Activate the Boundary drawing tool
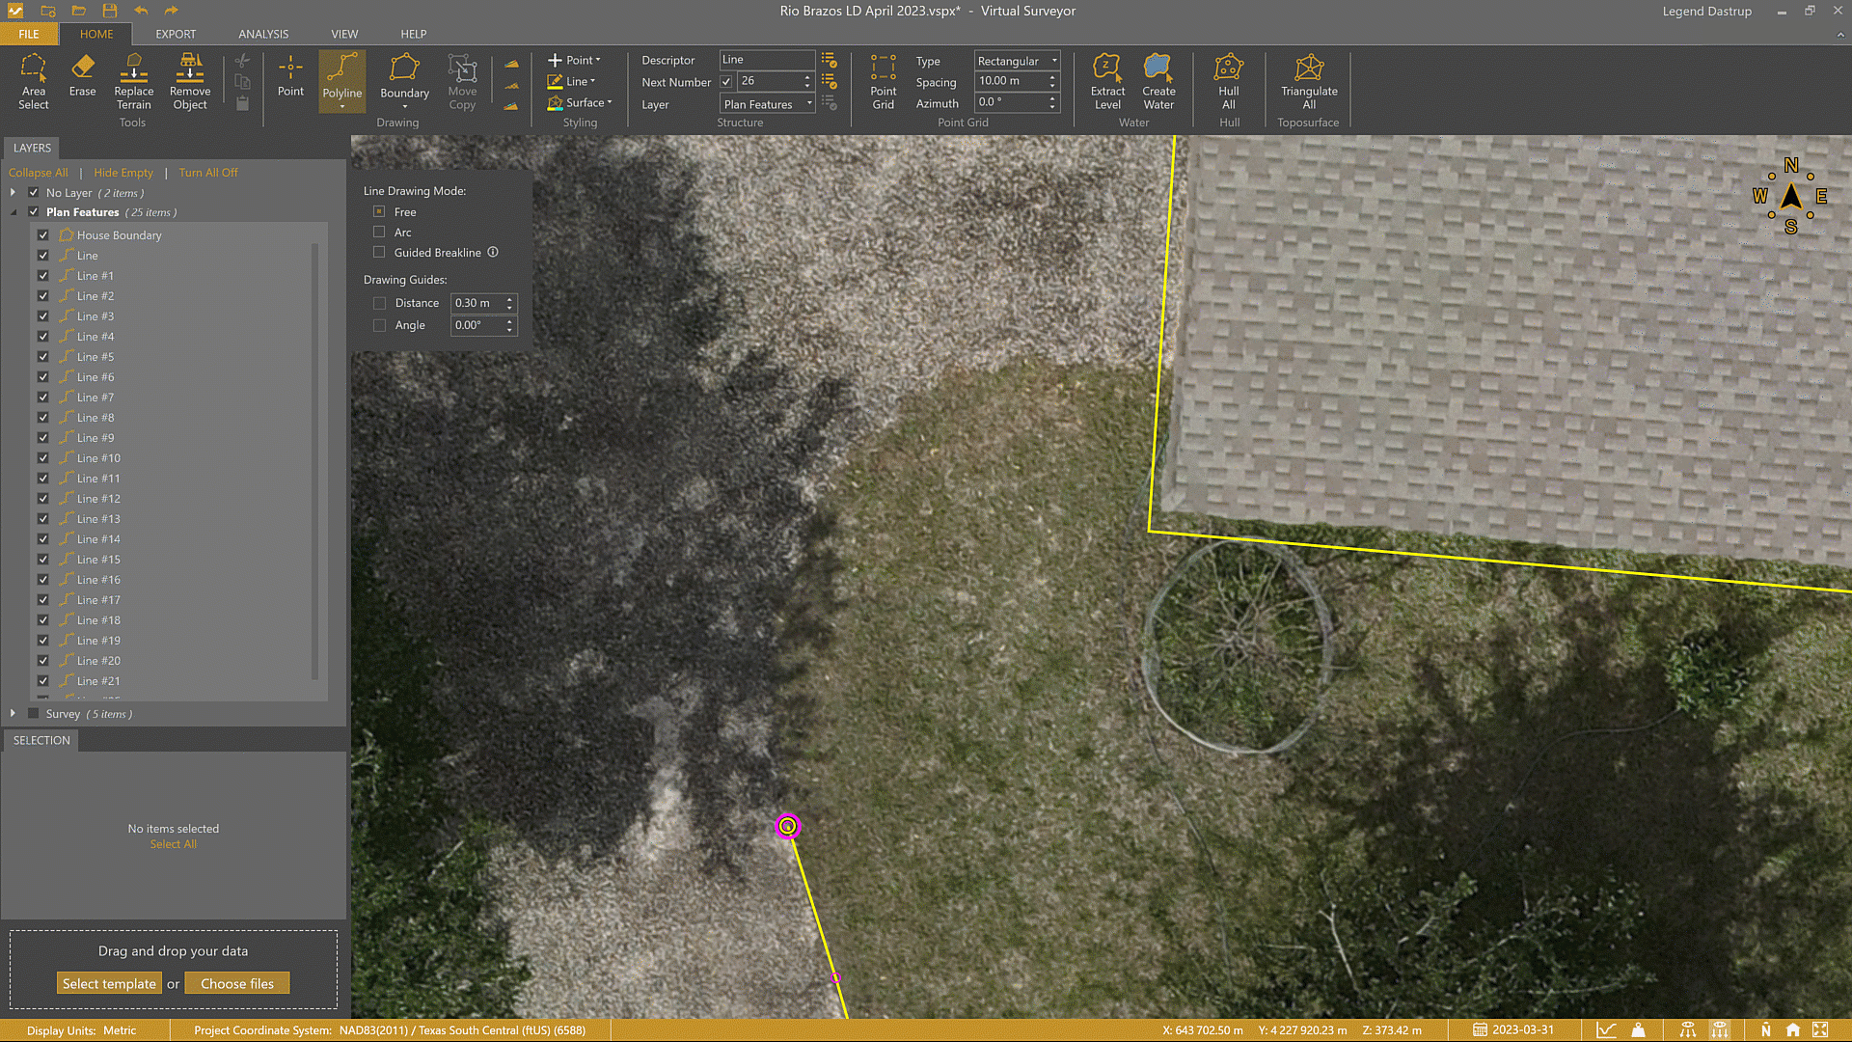This screenshot has width=1852, height=1042. coord(404,82)
